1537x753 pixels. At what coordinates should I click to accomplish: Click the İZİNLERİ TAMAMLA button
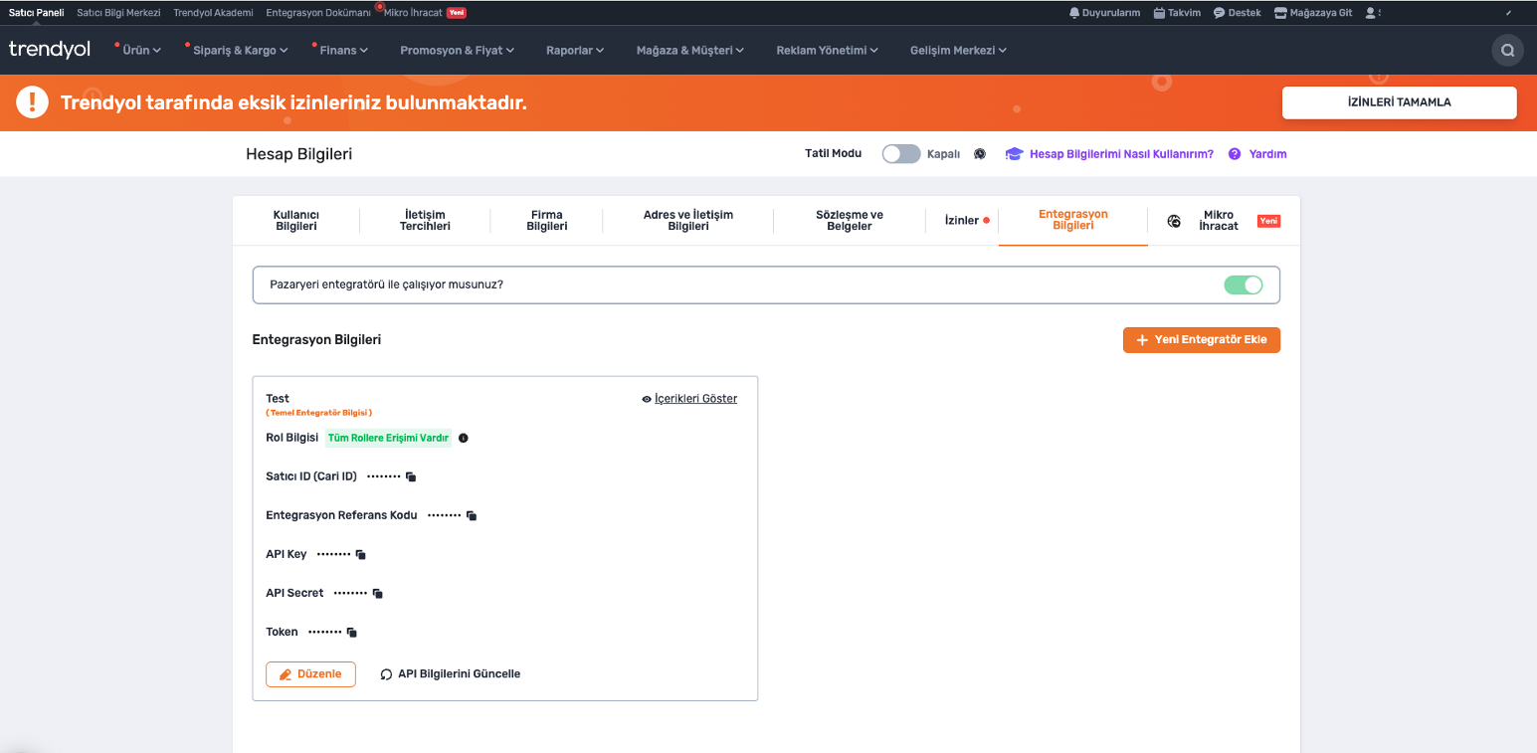click(x=1399, y=102)
